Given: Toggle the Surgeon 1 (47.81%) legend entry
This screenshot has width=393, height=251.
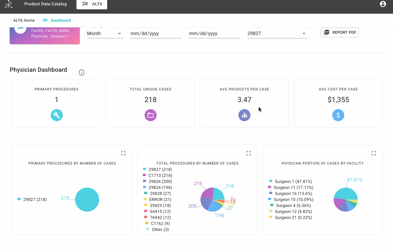Looking at the screenshot, I should coord(291,181).
